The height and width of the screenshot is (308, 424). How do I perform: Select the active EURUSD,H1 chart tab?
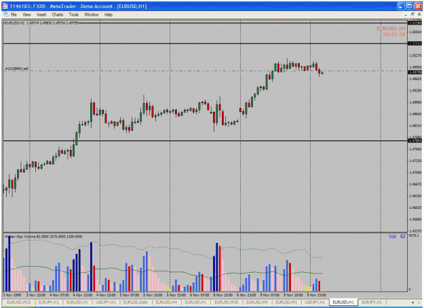coord(343,302)
